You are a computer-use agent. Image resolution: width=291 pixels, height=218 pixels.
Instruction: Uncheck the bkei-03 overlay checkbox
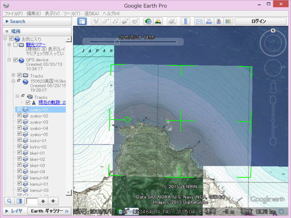click(19, 165)
